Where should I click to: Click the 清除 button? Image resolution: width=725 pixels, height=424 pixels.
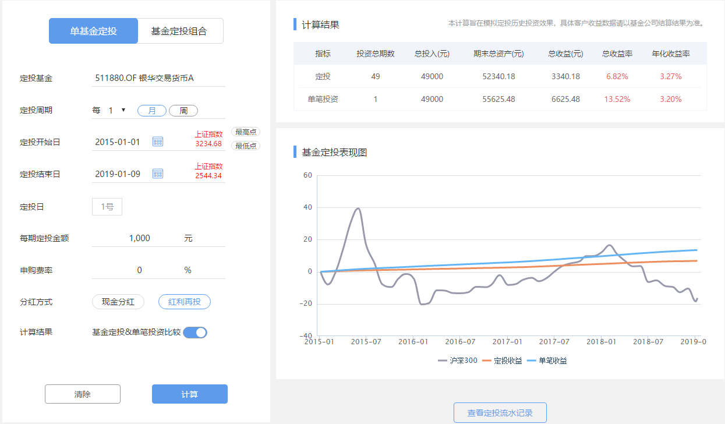coord(83,394)
